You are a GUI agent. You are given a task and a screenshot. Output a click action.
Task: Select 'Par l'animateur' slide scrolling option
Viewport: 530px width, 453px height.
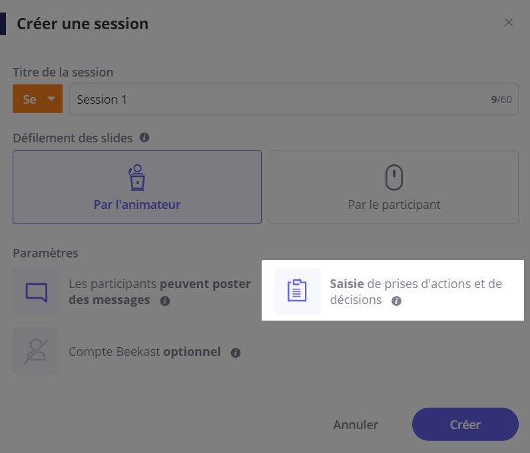pos(136,187)
